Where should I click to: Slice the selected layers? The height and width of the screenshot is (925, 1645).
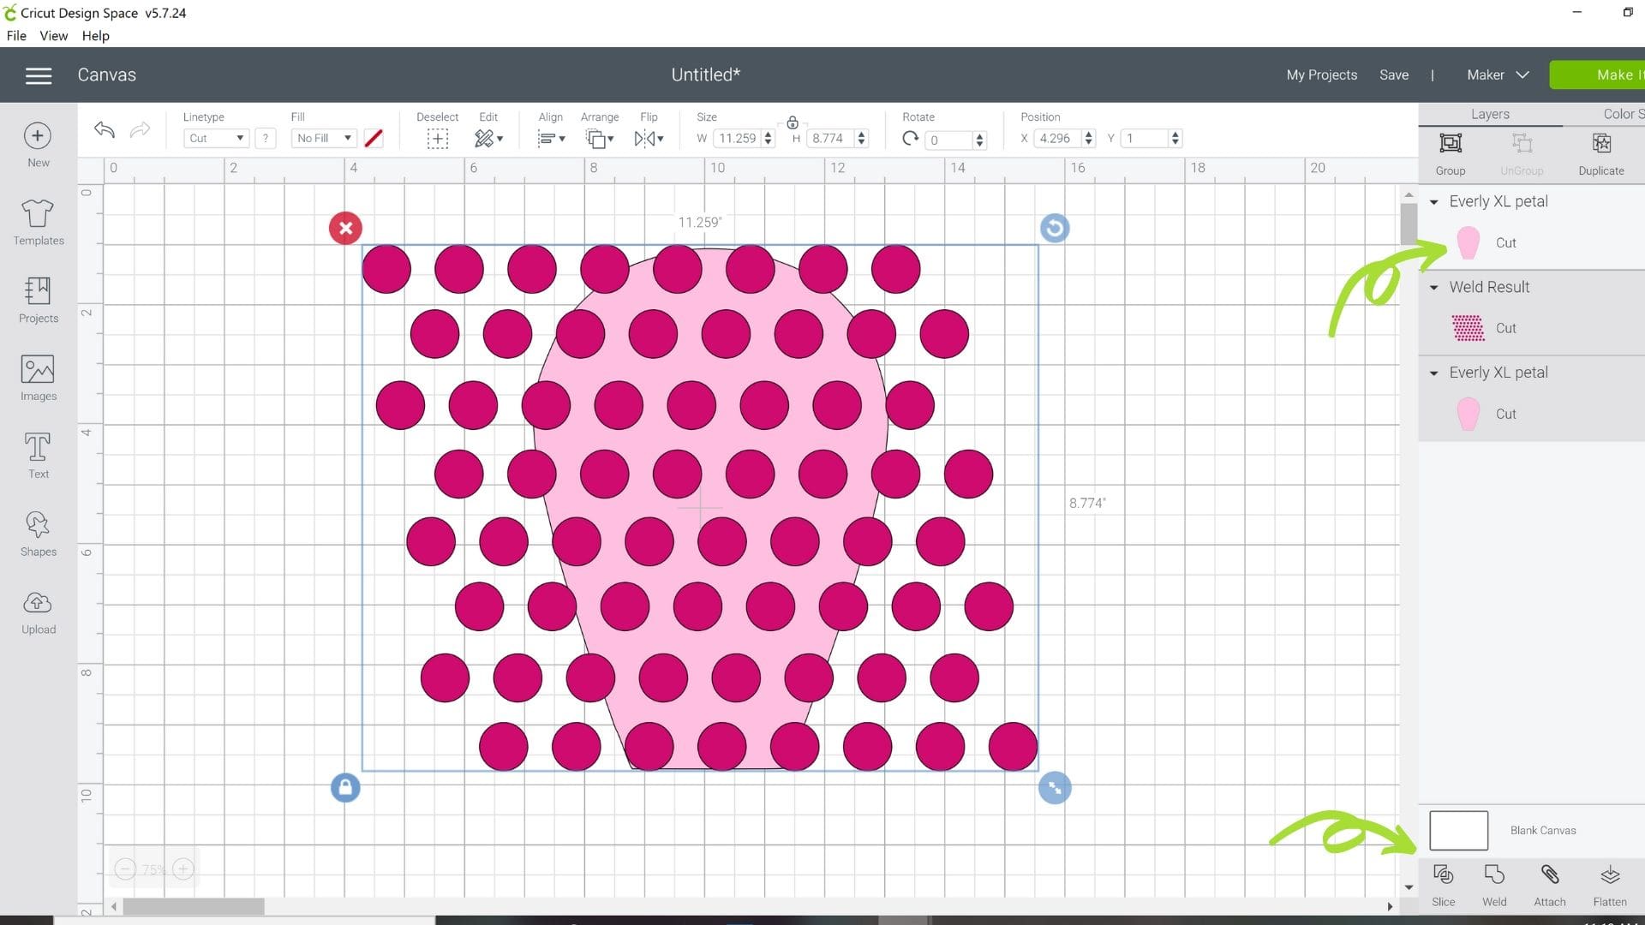tap(1443, 884)
